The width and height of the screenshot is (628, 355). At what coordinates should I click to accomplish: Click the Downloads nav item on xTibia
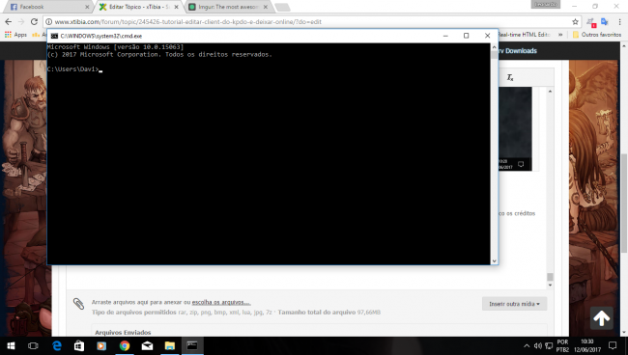pyautogui.click(x=521, y=51)
